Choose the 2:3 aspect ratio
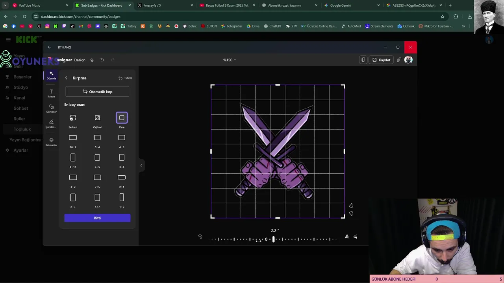The image size is (504, 283). pos(73,200)
